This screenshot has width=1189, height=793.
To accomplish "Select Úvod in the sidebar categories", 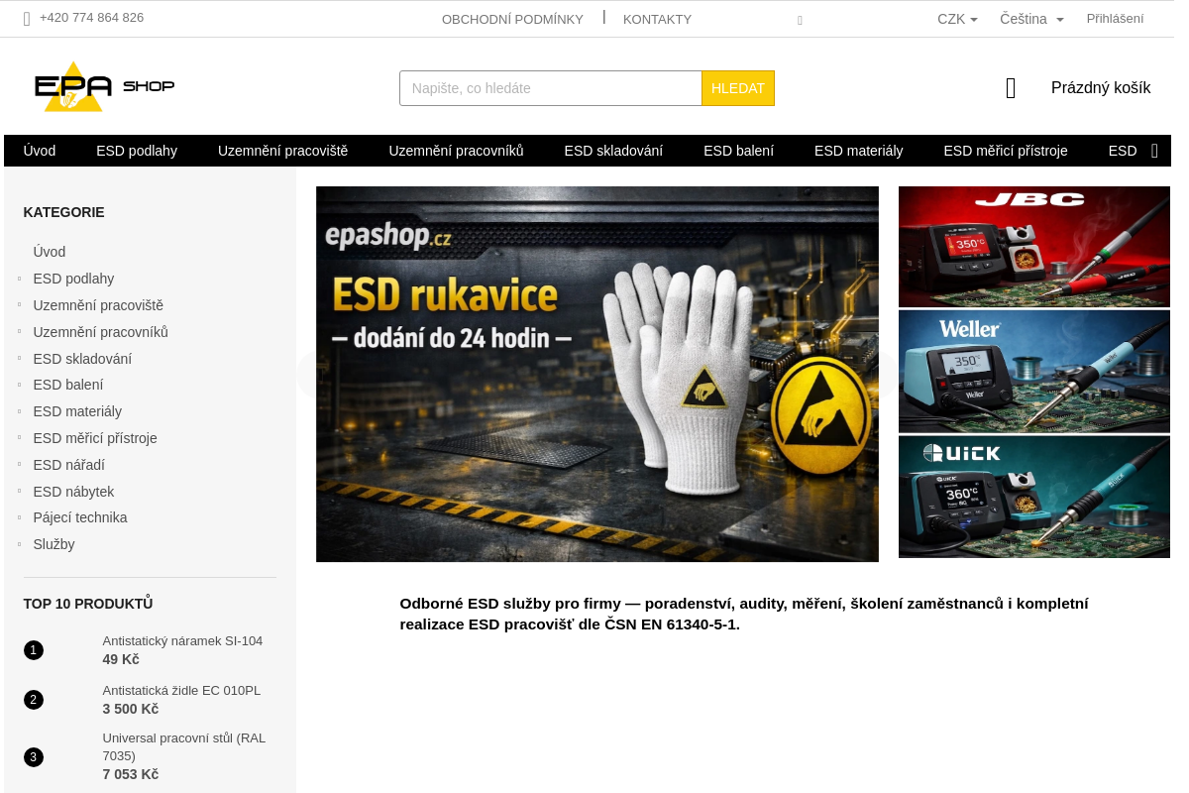I will [50, 252].
